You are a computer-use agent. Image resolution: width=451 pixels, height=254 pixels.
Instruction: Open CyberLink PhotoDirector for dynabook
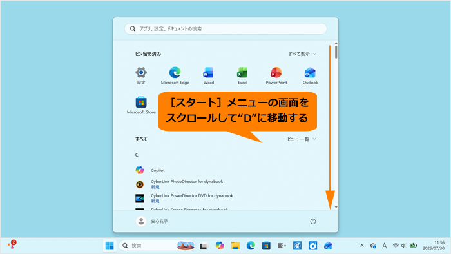click(225, 184)
